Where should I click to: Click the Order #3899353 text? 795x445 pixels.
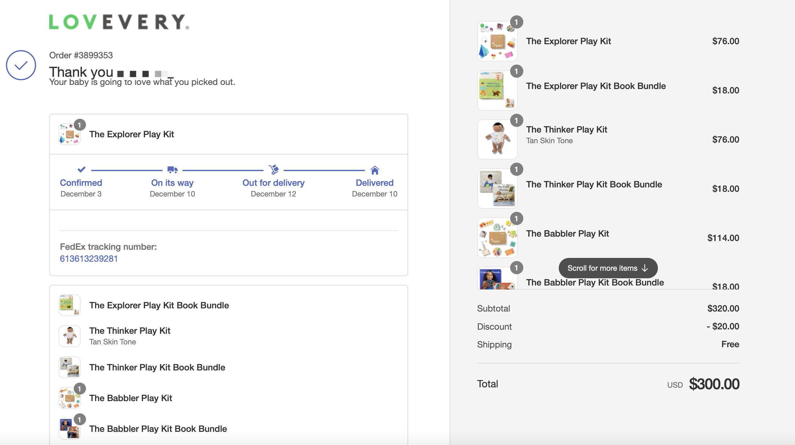[81, 55]
